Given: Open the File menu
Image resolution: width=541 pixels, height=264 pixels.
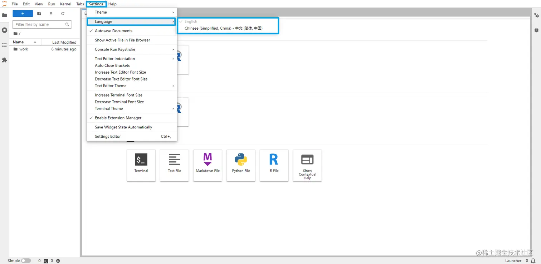Looking at the screenshot, I should click(15, 4).
